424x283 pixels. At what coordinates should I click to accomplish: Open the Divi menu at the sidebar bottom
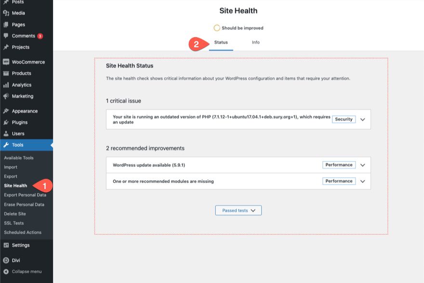pos(6,259)
